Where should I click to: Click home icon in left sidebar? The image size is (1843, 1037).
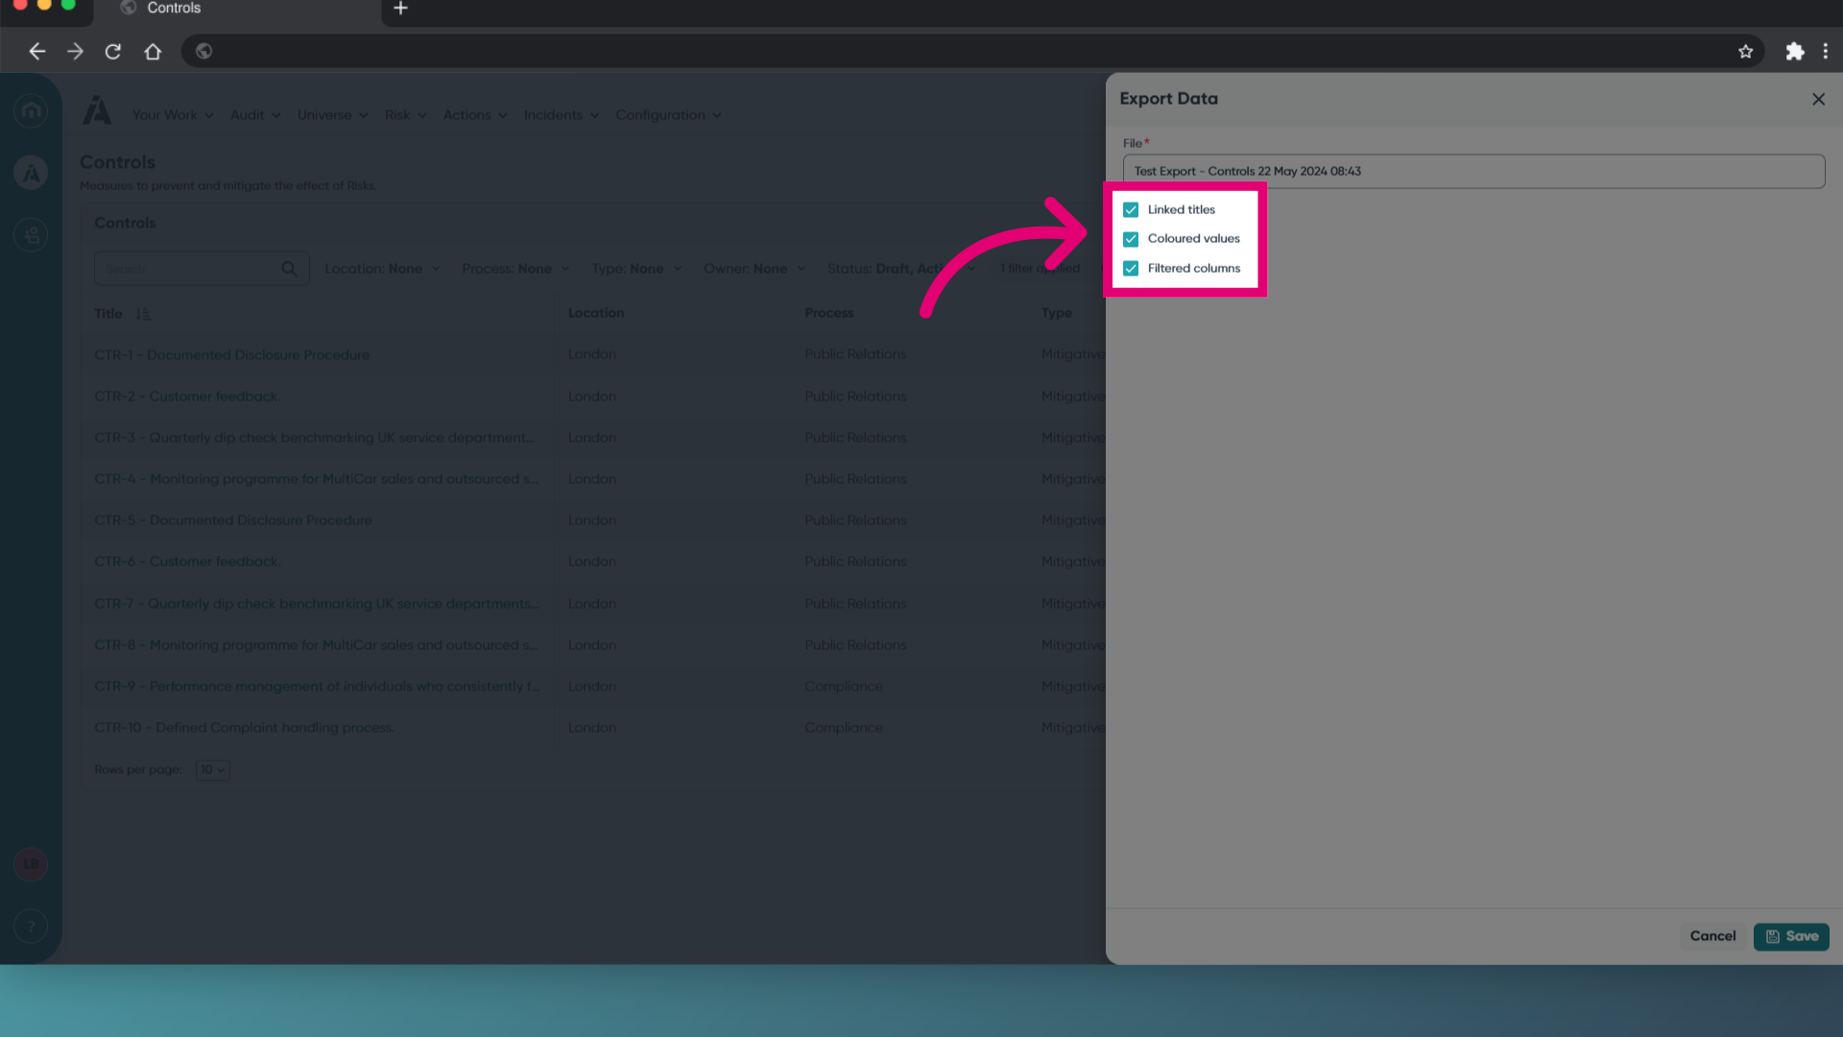(x=32, y=110)
